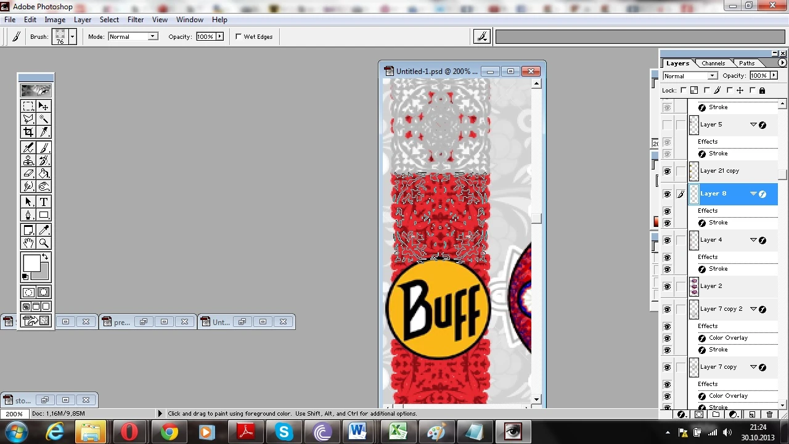Screen dimensions: 789x444
Task: Show Layer 5 by toggling visibility
Action: (x=667, y=125)
